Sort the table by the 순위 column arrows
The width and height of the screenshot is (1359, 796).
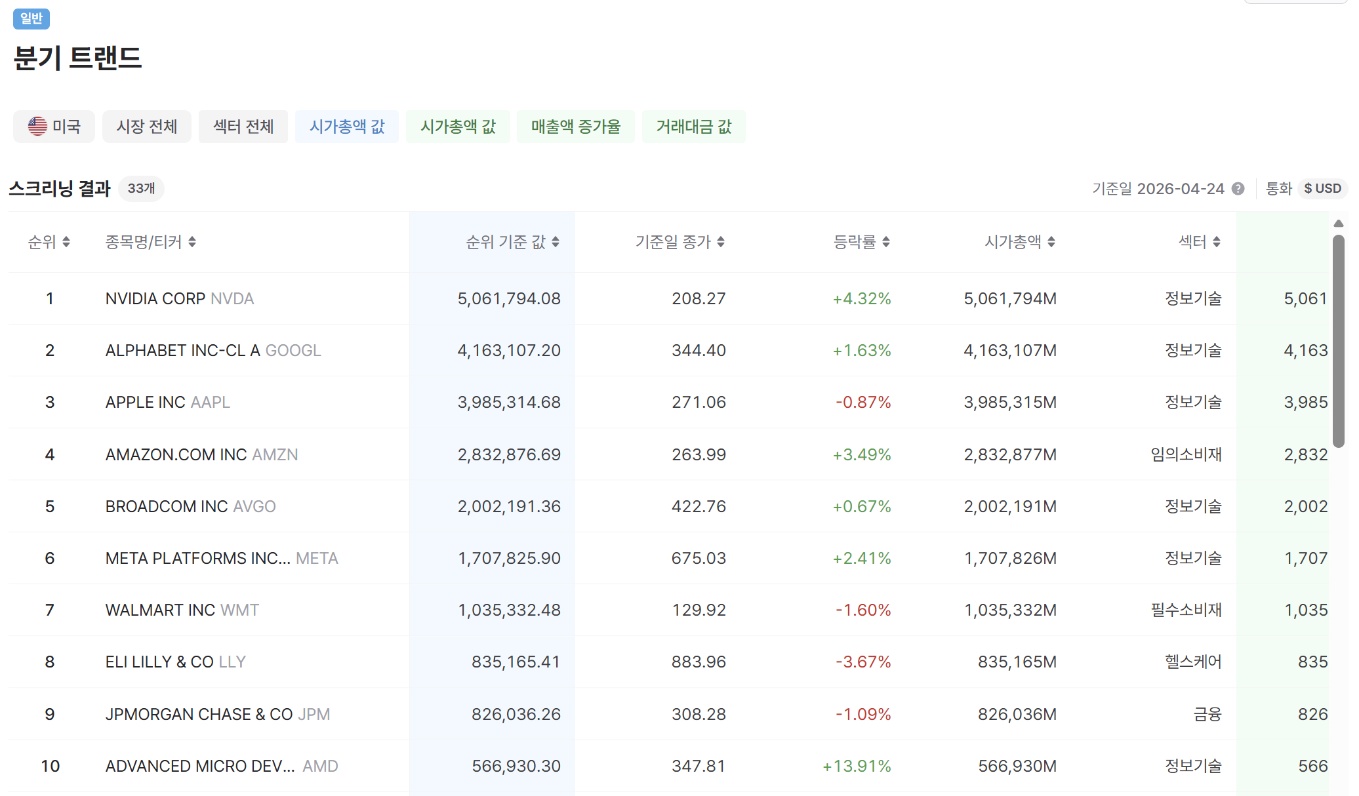[x=66, y=242]
